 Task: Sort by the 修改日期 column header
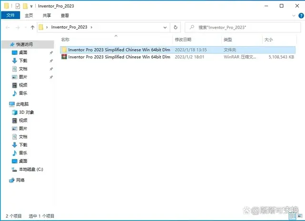[x=197, y=40]
